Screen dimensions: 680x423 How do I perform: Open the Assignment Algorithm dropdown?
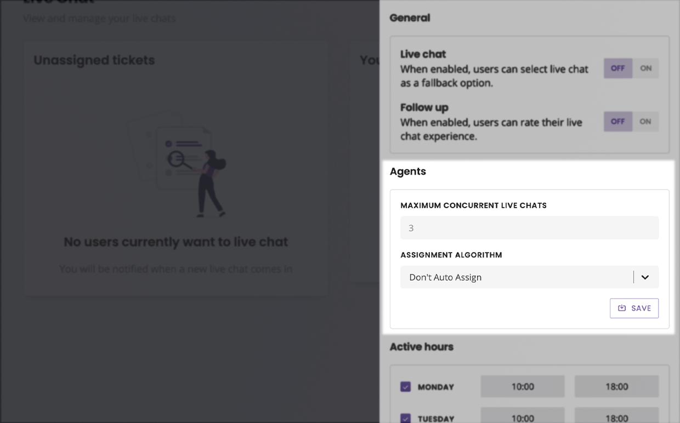pos(529,277)
